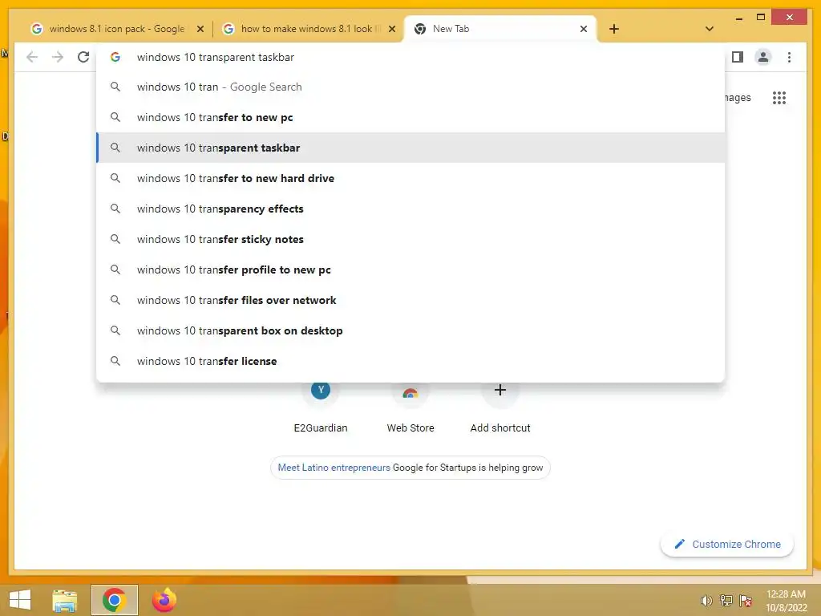
Task: Choose 'windows 10 transfer sticky notes' suggestion
Action: pyautogui.click(x=410, y=239)
